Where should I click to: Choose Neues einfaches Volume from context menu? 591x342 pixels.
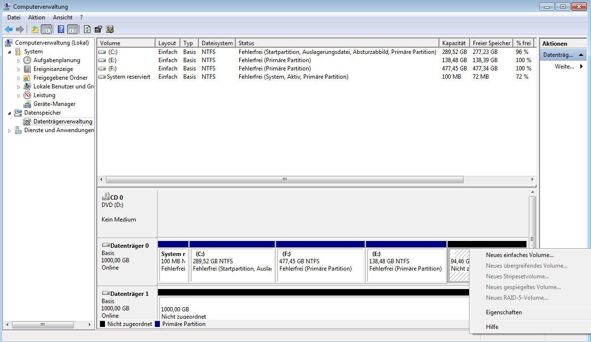coord(520,255)
